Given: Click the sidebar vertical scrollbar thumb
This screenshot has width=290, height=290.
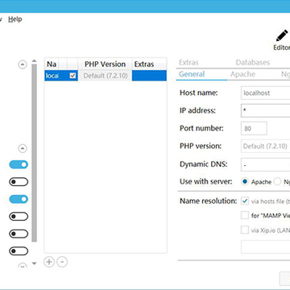Looking at the screenshot, I should (x=34, y=153).
